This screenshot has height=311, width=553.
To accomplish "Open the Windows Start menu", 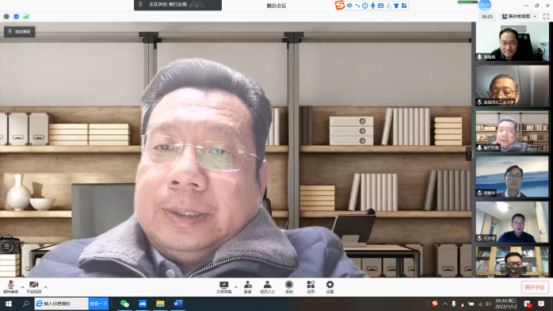I will [9, 304].
